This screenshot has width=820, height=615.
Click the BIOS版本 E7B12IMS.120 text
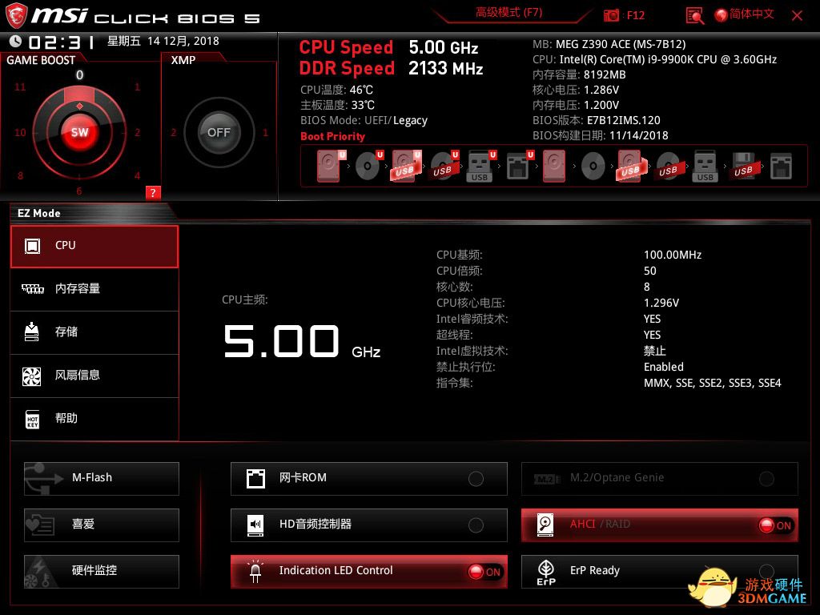click(x=596, y=120)
